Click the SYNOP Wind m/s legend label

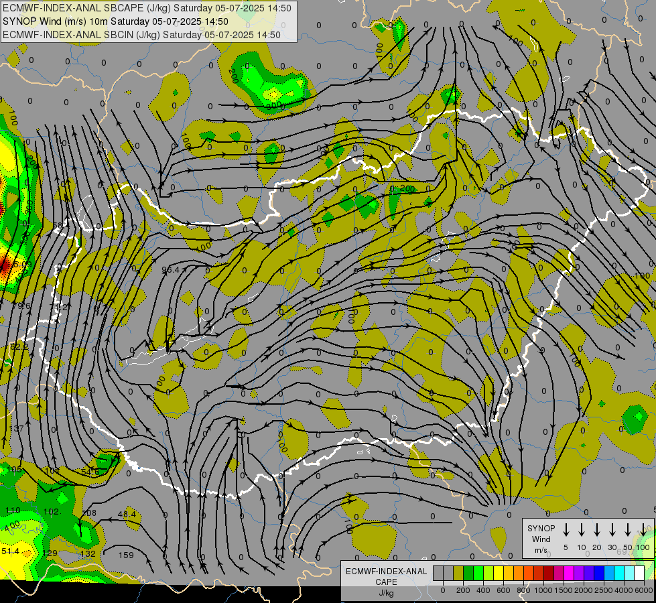pyautogui.click(x=541, y=539)
